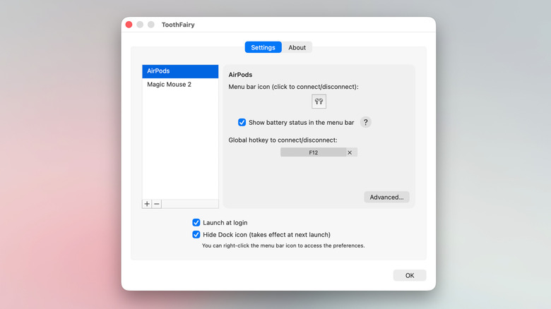Remove the selected device with the minus button
This screenshot has height=309, width=551.
(157, 204)
